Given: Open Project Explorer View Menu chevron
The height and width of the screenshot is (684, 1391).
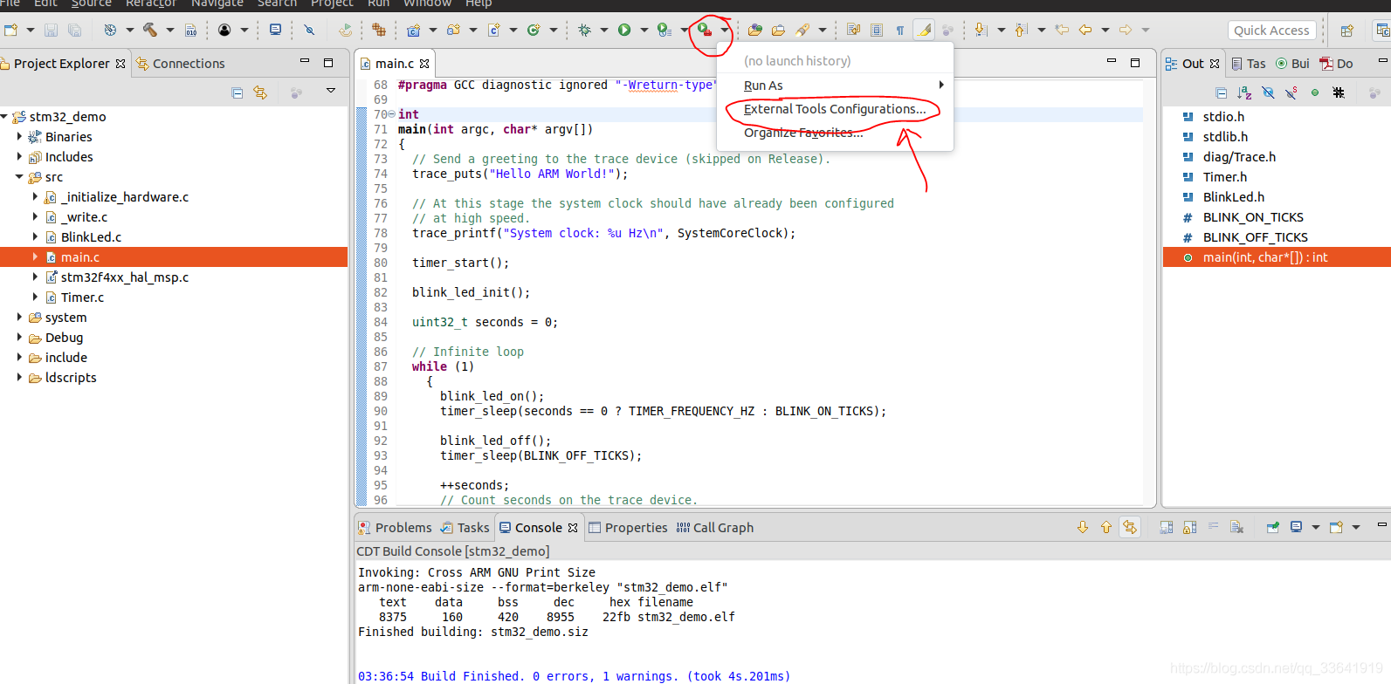Looking at the screenshot, I should pyautogui.click(x=331, y=91).
